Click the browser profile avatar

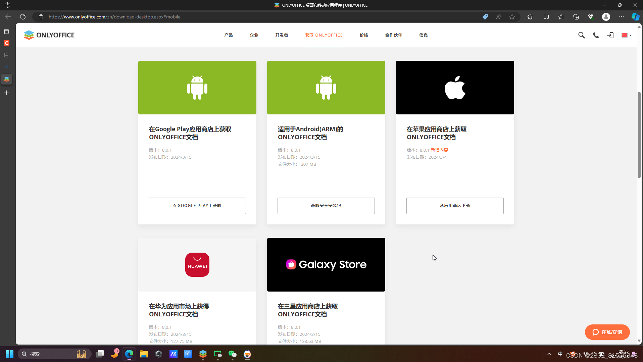(x=606, y=17)
